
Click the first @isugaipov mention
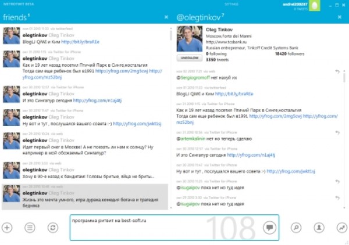coord(188,188)
